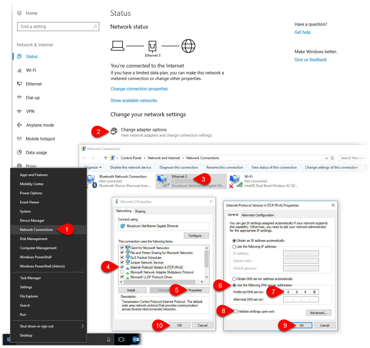The height and width of the screenshot is (348, 370).
Task: Click the items list scroll-up arrow
Action: click(x=206, y=248)
